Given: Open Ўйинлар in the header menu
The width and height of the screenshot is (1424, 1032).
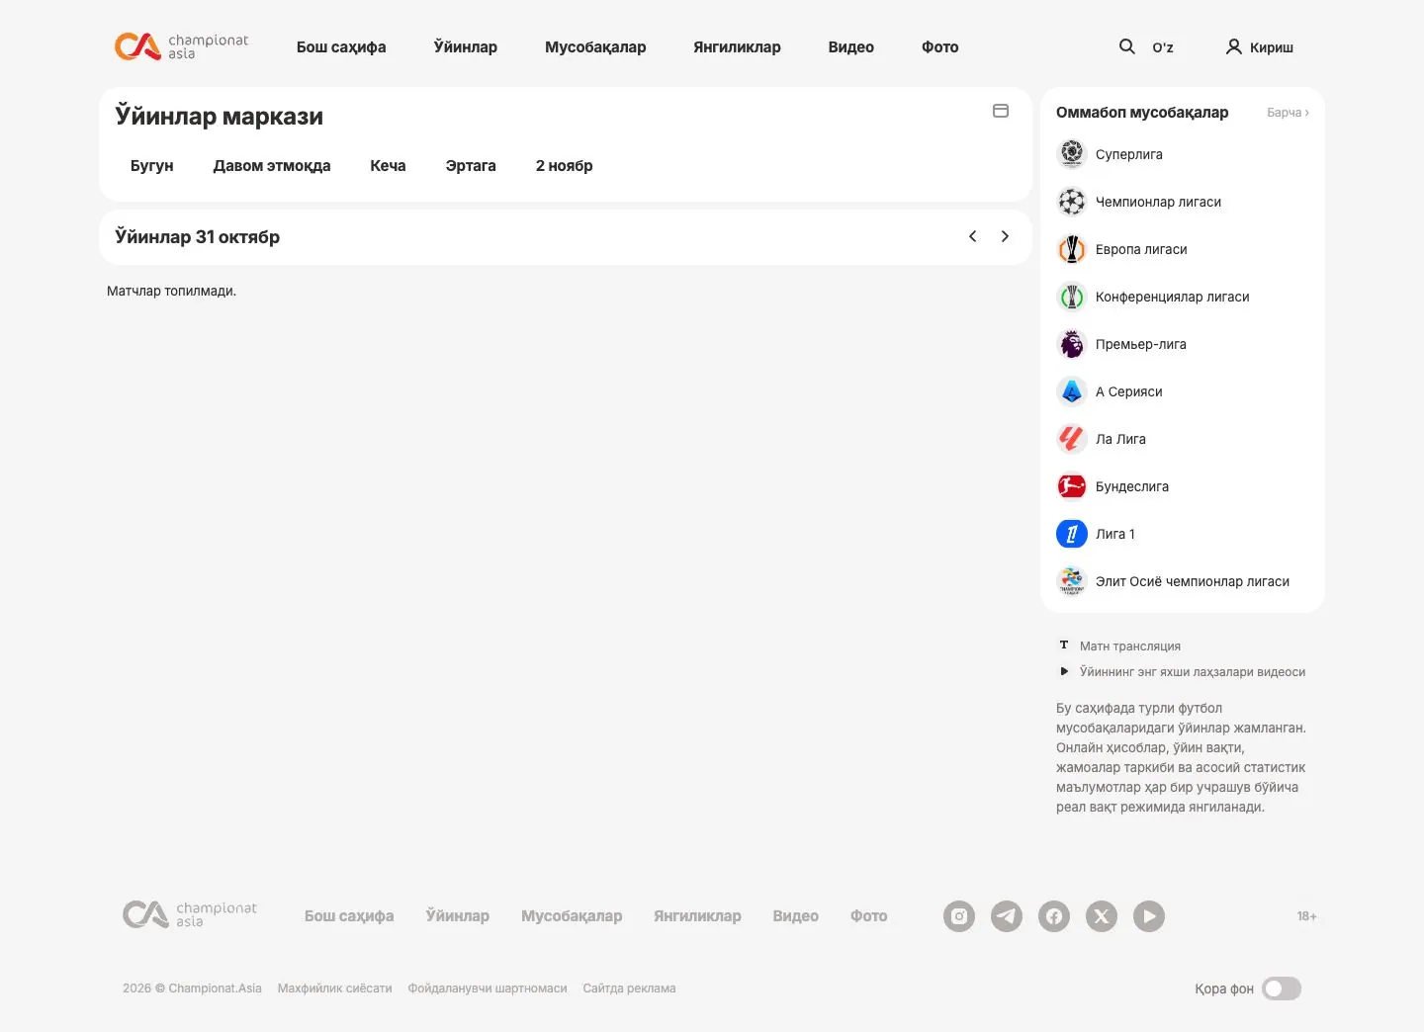Looking at the screenshot, I should [466, 47].
